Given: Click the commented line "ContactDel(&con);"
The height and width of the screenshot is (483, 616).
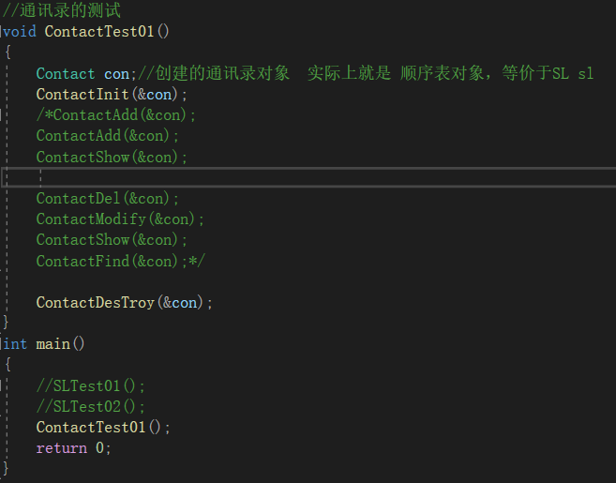Looking at the screenshot, I should pyautogui.click(x=108, y=199).
